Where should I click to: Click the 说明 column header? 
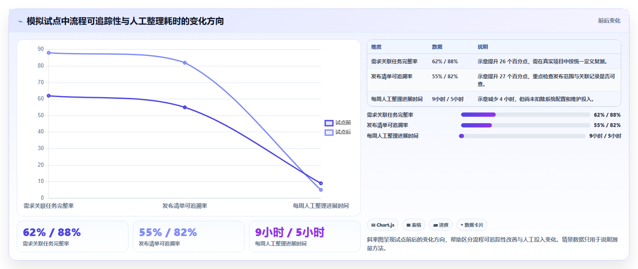[x=483, y=47]
